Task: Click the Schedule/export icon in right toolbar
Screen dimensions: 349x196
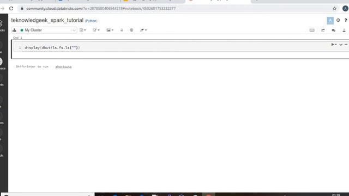Action: pos(323,30)
